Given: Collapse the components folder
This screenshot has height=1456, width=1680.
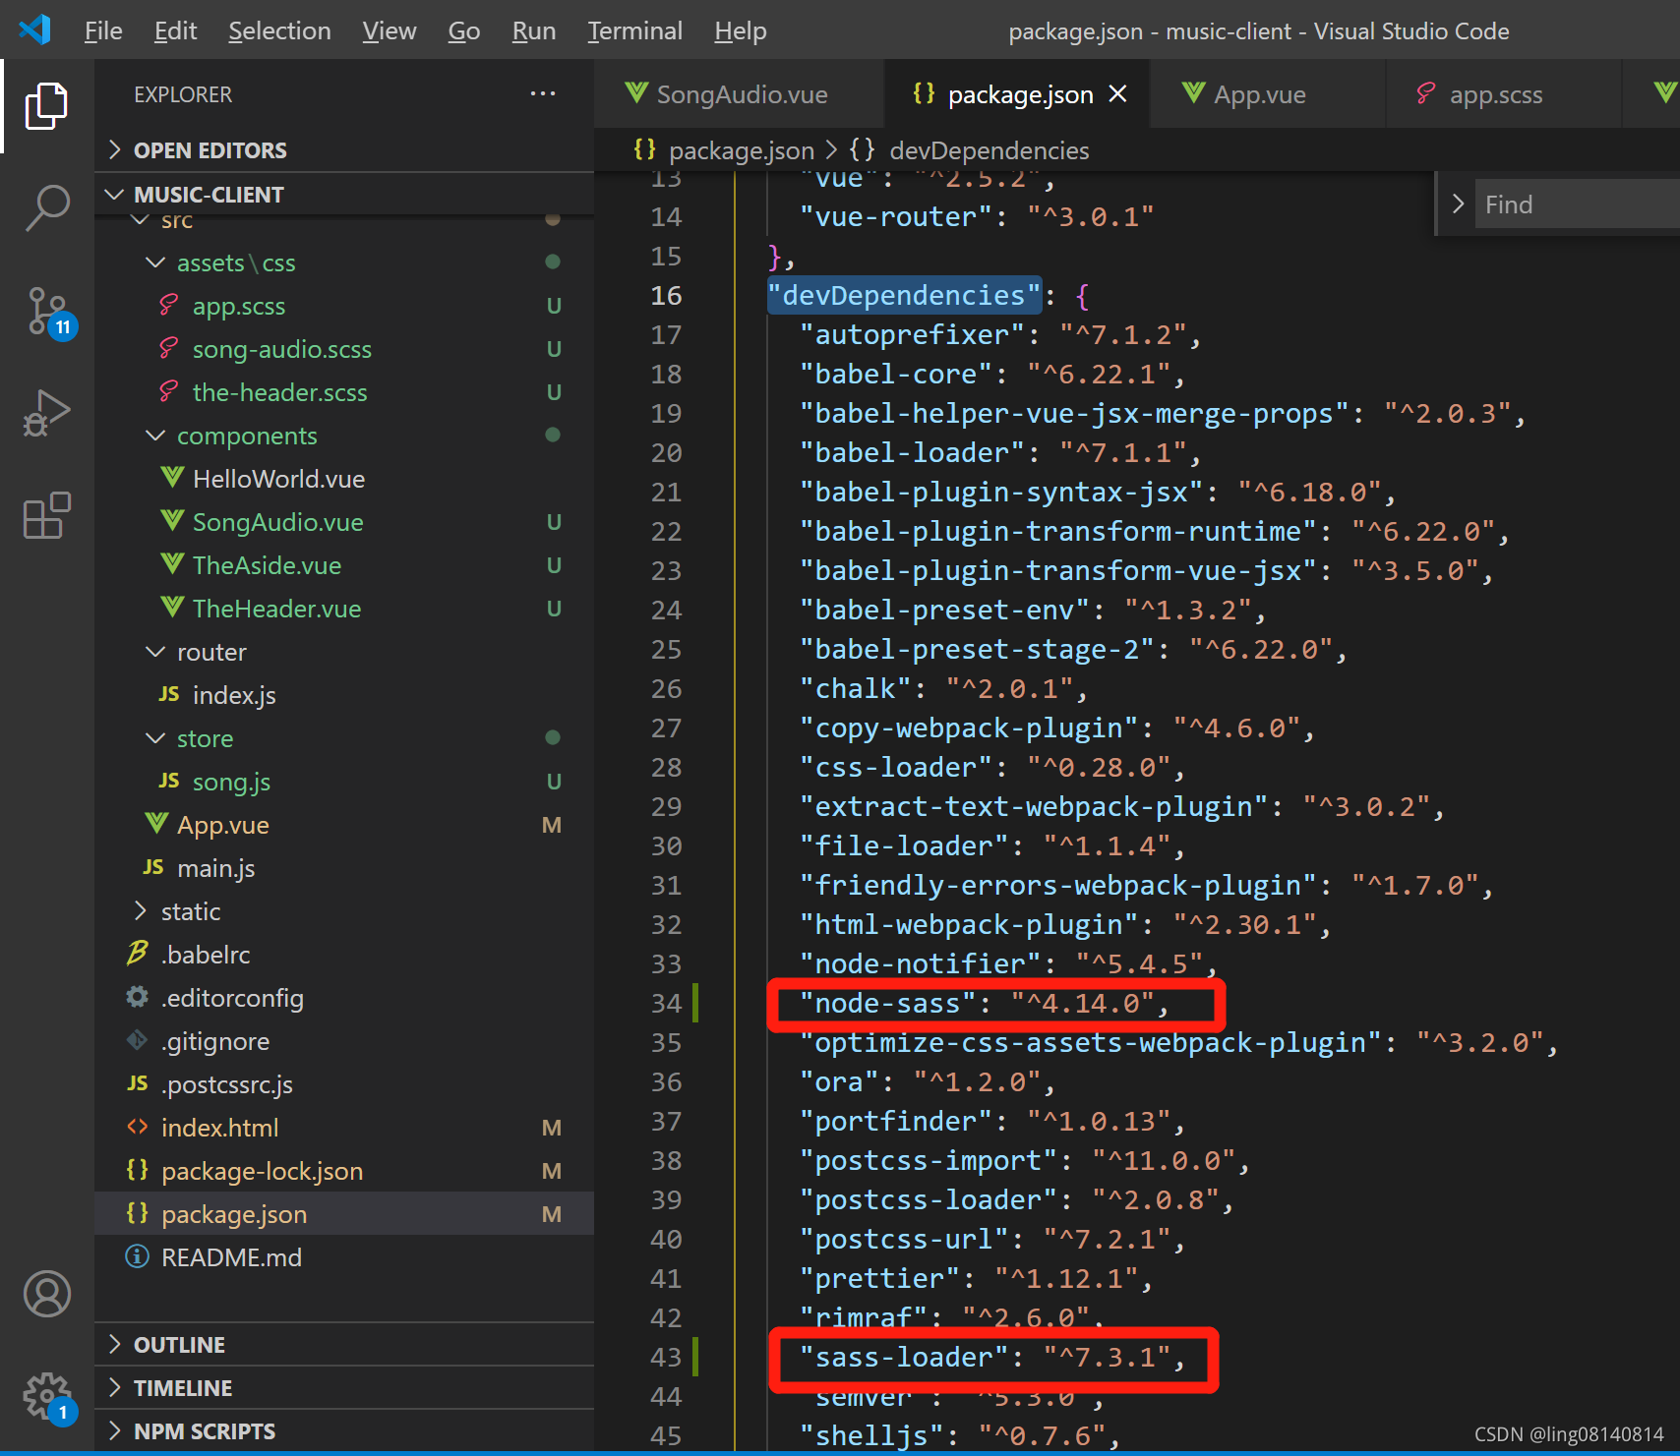Looking at the screenshot, I should point(344,436).
